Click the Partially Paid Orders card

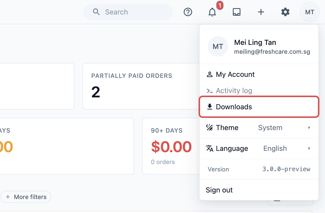pyautogui.click(x=141, y=86)
